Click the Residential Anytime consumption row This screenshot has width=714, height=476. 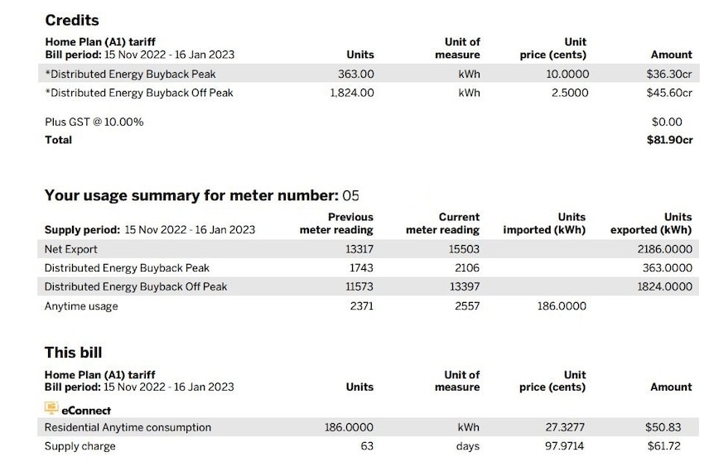(x=368, y=427)
